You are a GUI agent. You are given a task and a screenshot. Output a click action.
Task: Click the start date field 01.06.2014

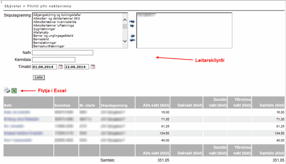44,67
